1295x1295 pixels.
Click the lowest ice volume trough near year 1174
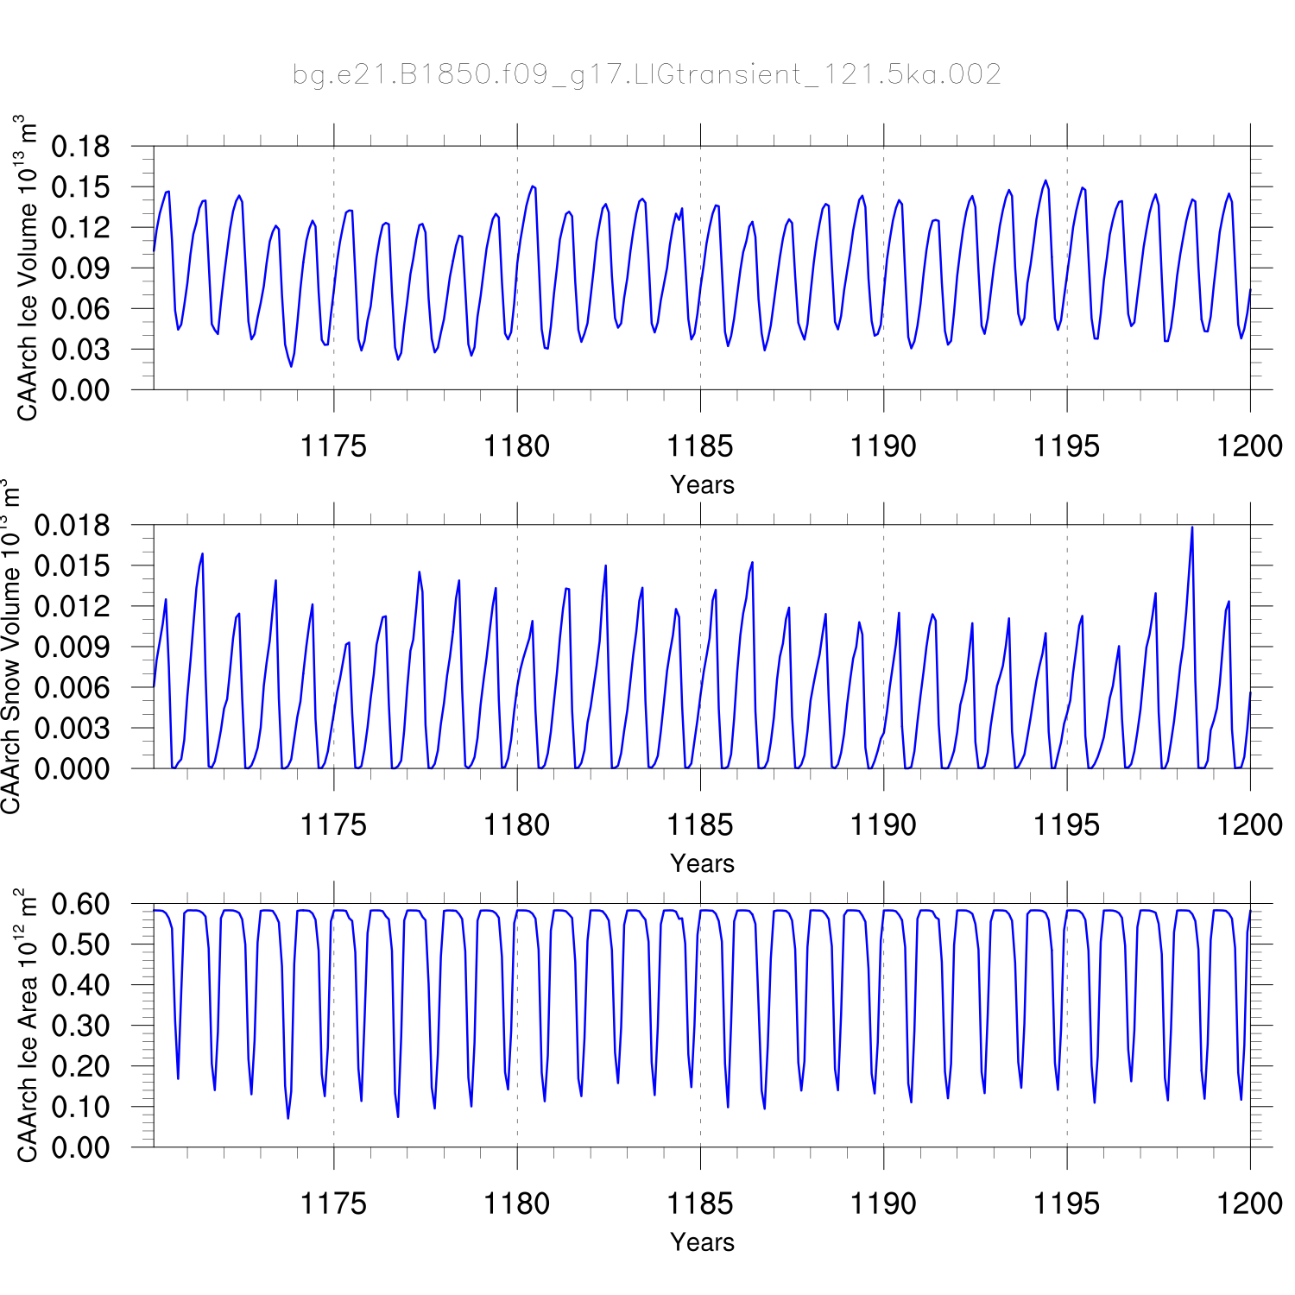coord(291,366)
